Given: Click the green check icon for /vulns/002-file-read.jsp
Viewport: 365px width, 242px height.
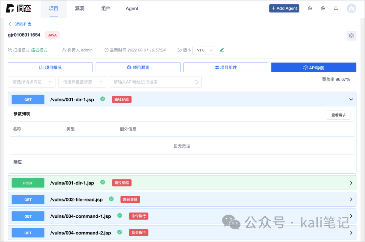Looking at the screenshot, I should pyautogui.click(x=111, y=199).
